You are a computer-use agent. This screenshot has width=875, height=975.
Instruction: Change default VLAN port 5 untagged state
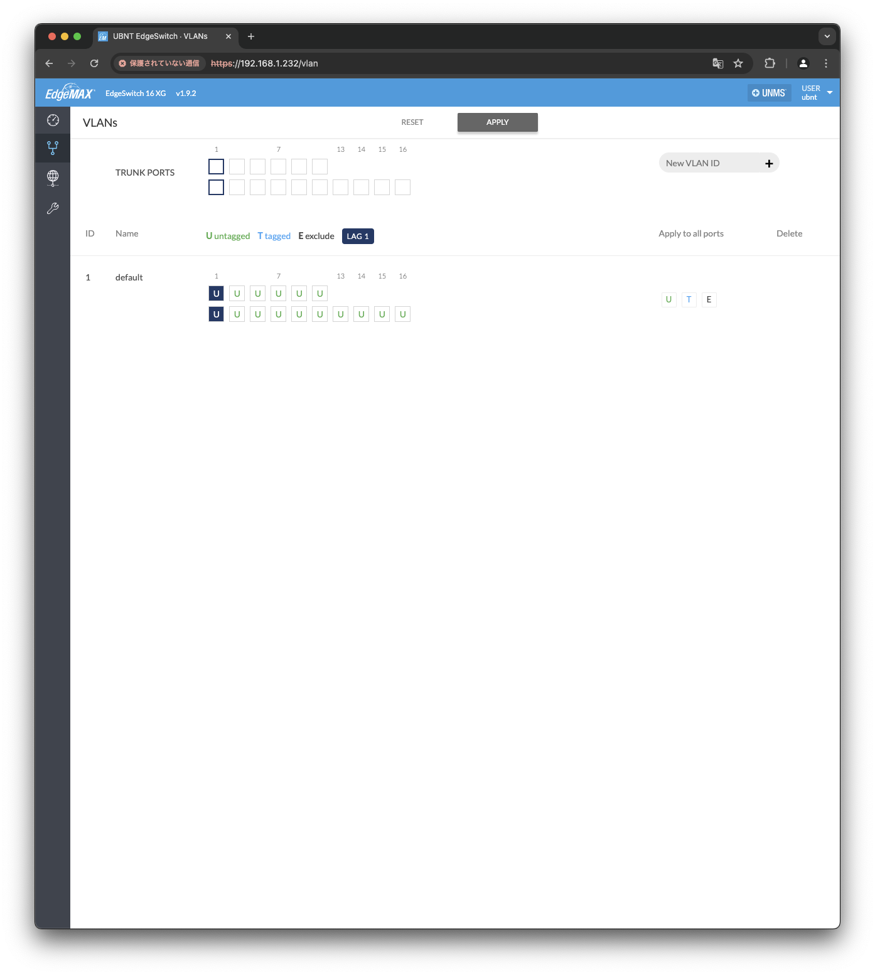coord(257,294)
